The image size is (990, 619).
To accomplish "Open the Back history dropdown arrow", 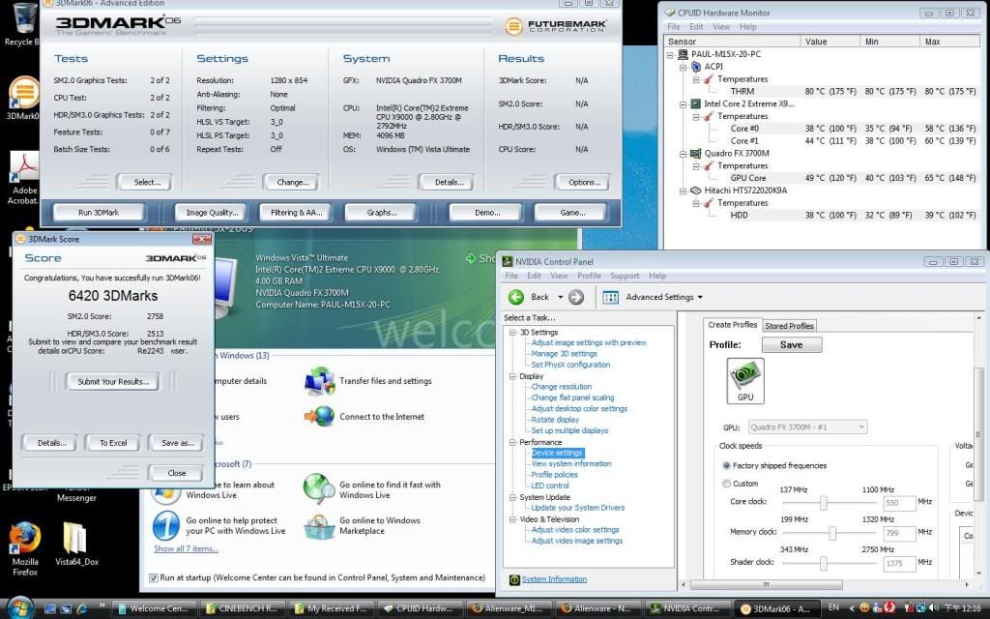I will click(x=560, y=297).
